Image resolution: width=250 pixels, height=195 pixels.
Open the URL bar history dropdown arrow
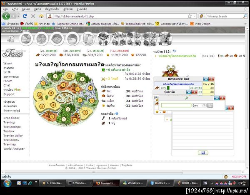[x=195, y=16]
